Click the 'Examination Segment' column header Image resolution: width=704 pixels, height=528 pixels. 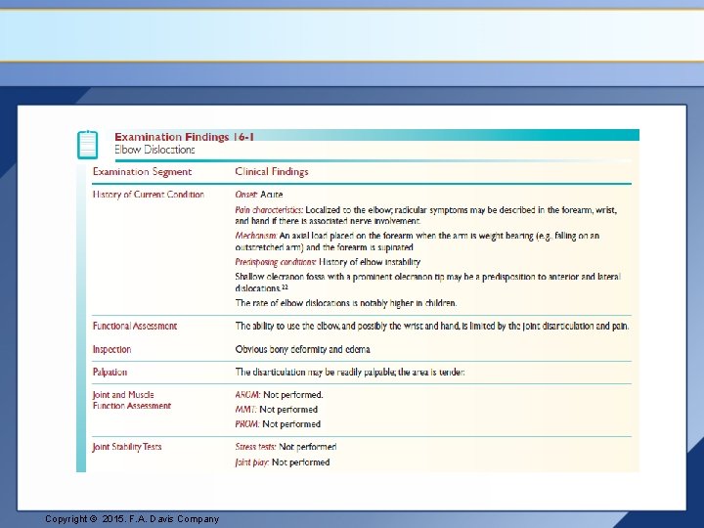click(142, 171)
